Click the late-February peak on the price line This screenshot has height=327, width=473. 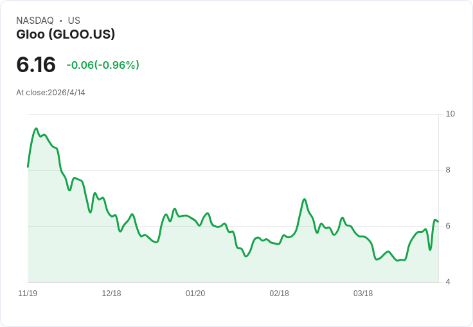(x=305, y=200)
